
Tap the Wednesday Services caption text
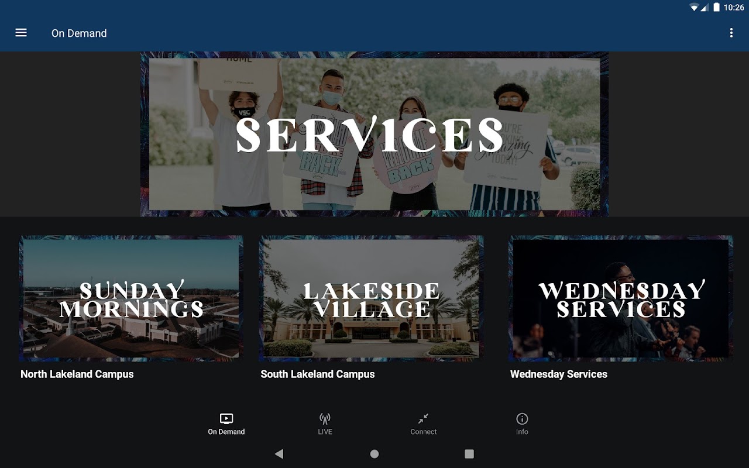coord(559,374)
